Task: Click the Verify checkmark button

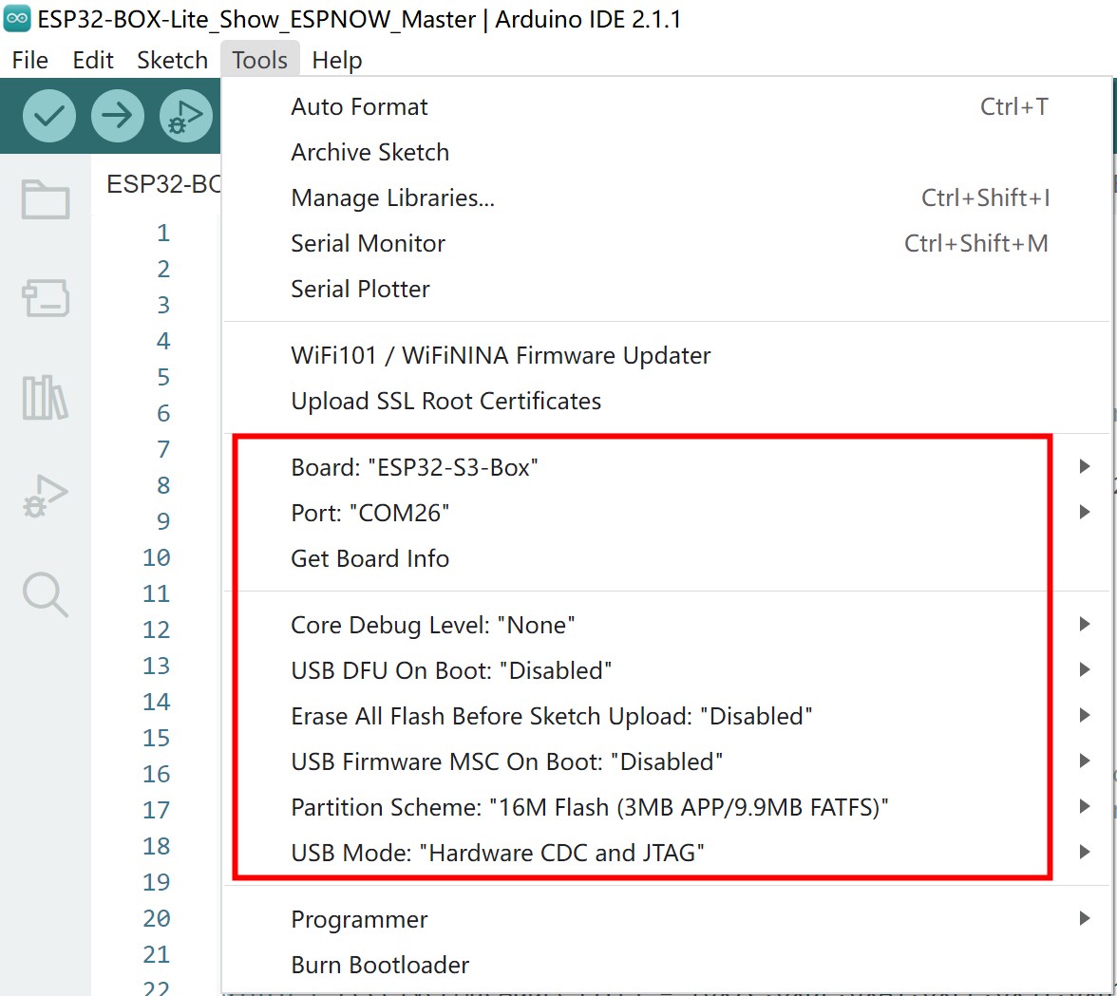Action: click(49, 115)
